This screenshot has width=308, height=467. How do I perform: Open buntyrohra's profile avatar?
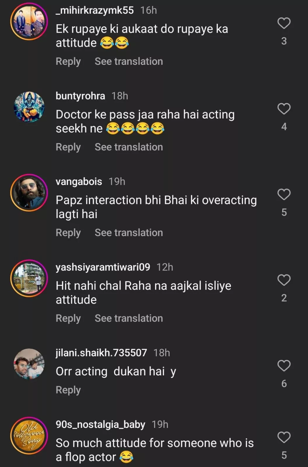(x=29, y=107)
